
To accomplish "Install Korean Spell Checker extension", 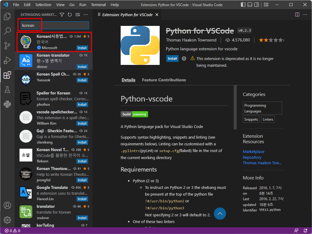I will (82, 80).
